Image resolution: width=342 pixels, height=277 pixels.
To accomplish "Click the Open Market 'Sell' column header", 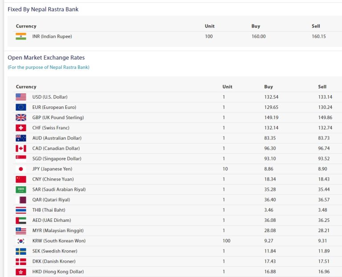I will pyautogui.click(x=322, y=87).
